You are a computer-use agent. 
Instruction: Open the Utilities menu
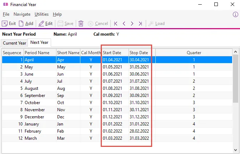click(41, 14)
